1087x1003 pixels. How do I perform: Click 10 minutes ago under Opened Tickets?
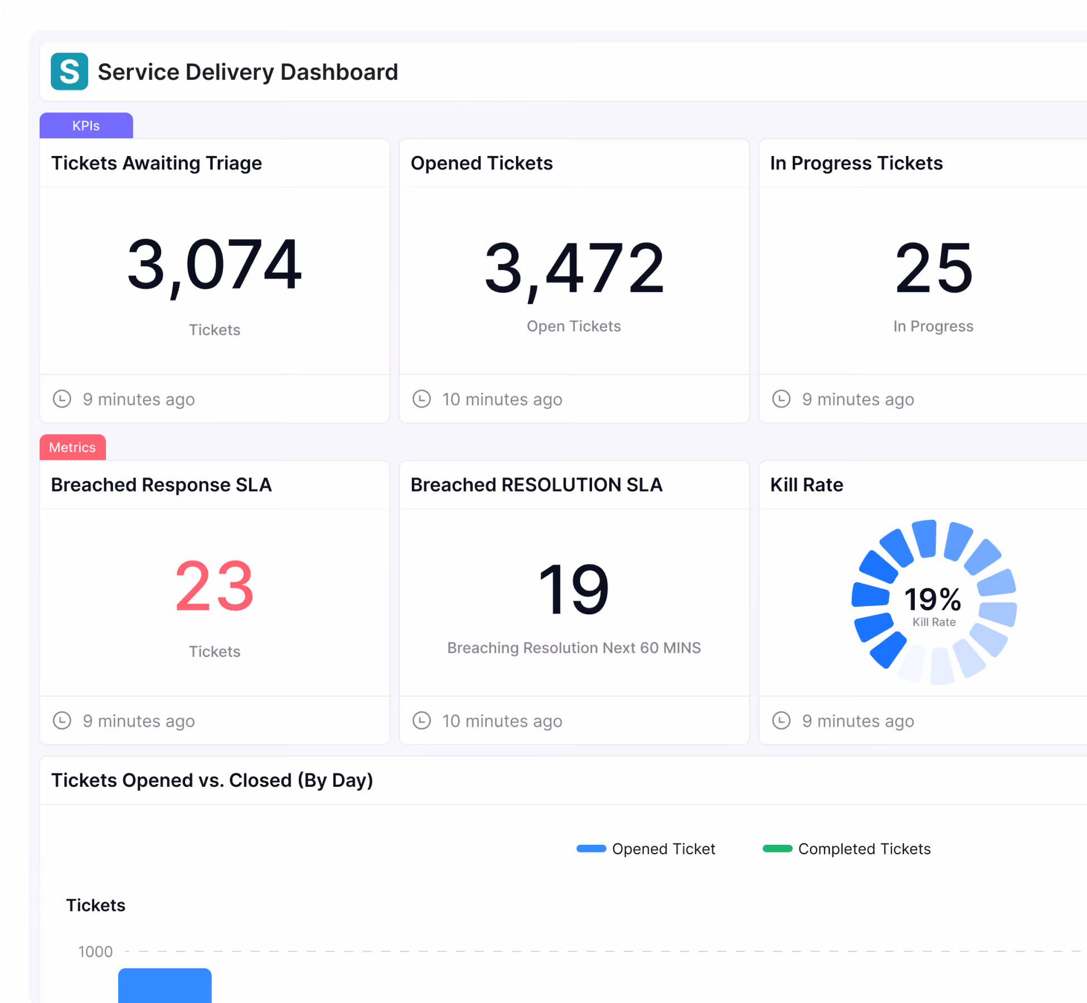502,399
